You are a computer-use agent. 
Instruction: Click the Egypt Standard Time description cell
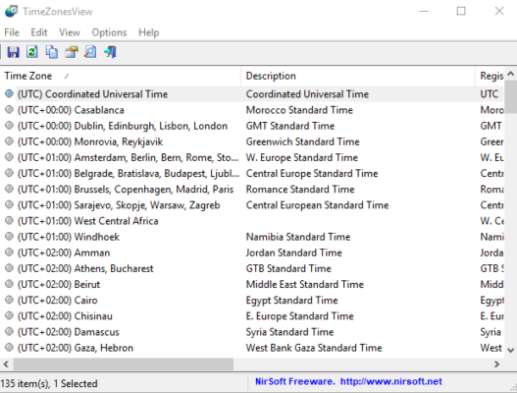(x=291, y=301)
